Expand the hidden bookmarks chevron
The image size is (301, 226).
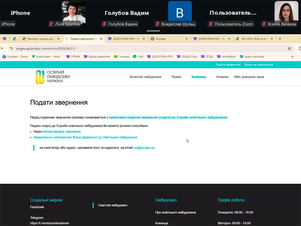click(292, 56)
